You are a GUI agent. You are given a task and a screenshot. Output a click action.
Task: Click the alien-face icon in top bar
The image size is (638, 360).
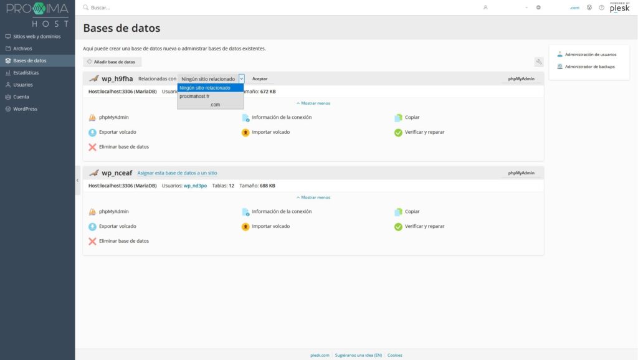[589, 7]
